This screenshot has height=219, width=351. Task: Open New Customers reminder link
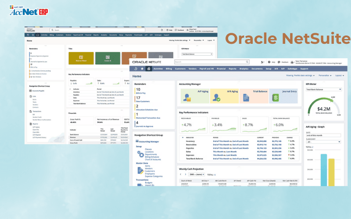pyautogui.click(x=143, y=101)
